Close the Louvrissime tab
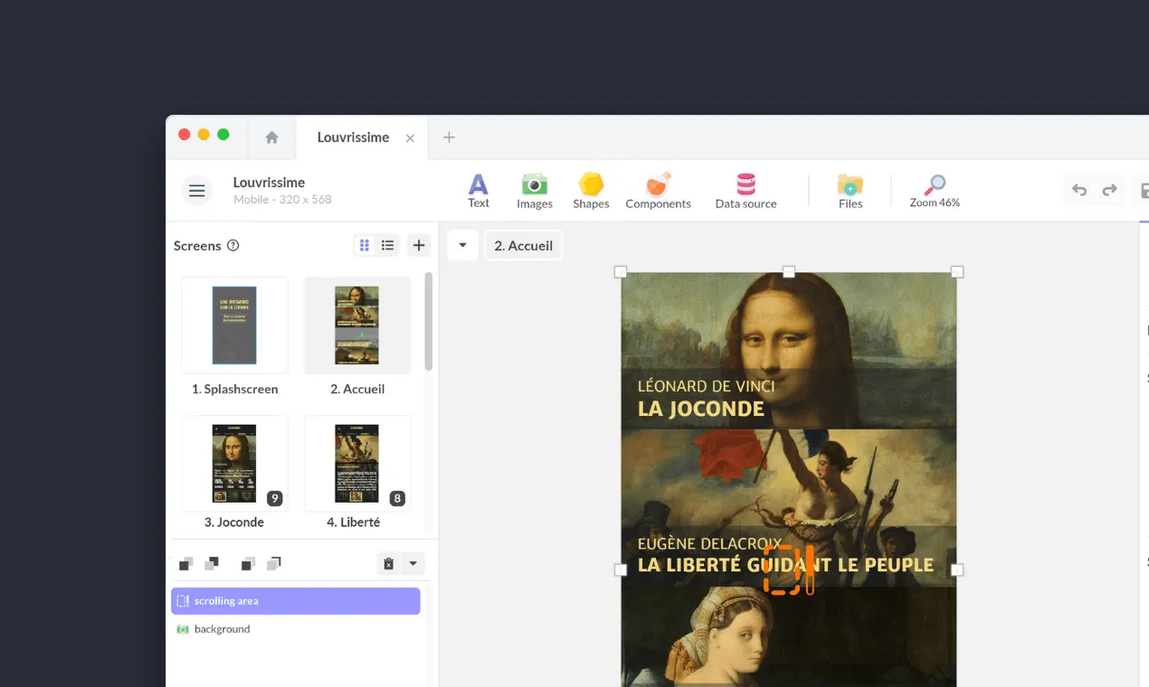 (x=410, y=138)
